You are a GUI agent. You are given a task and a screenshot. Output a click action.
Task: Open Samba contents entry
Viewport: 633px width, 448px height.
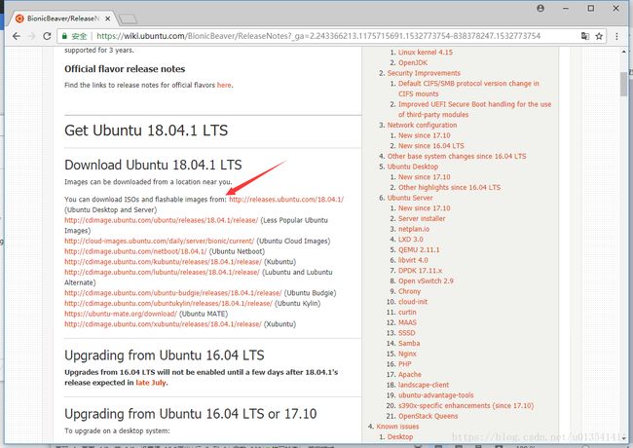(x=409, y=344)
